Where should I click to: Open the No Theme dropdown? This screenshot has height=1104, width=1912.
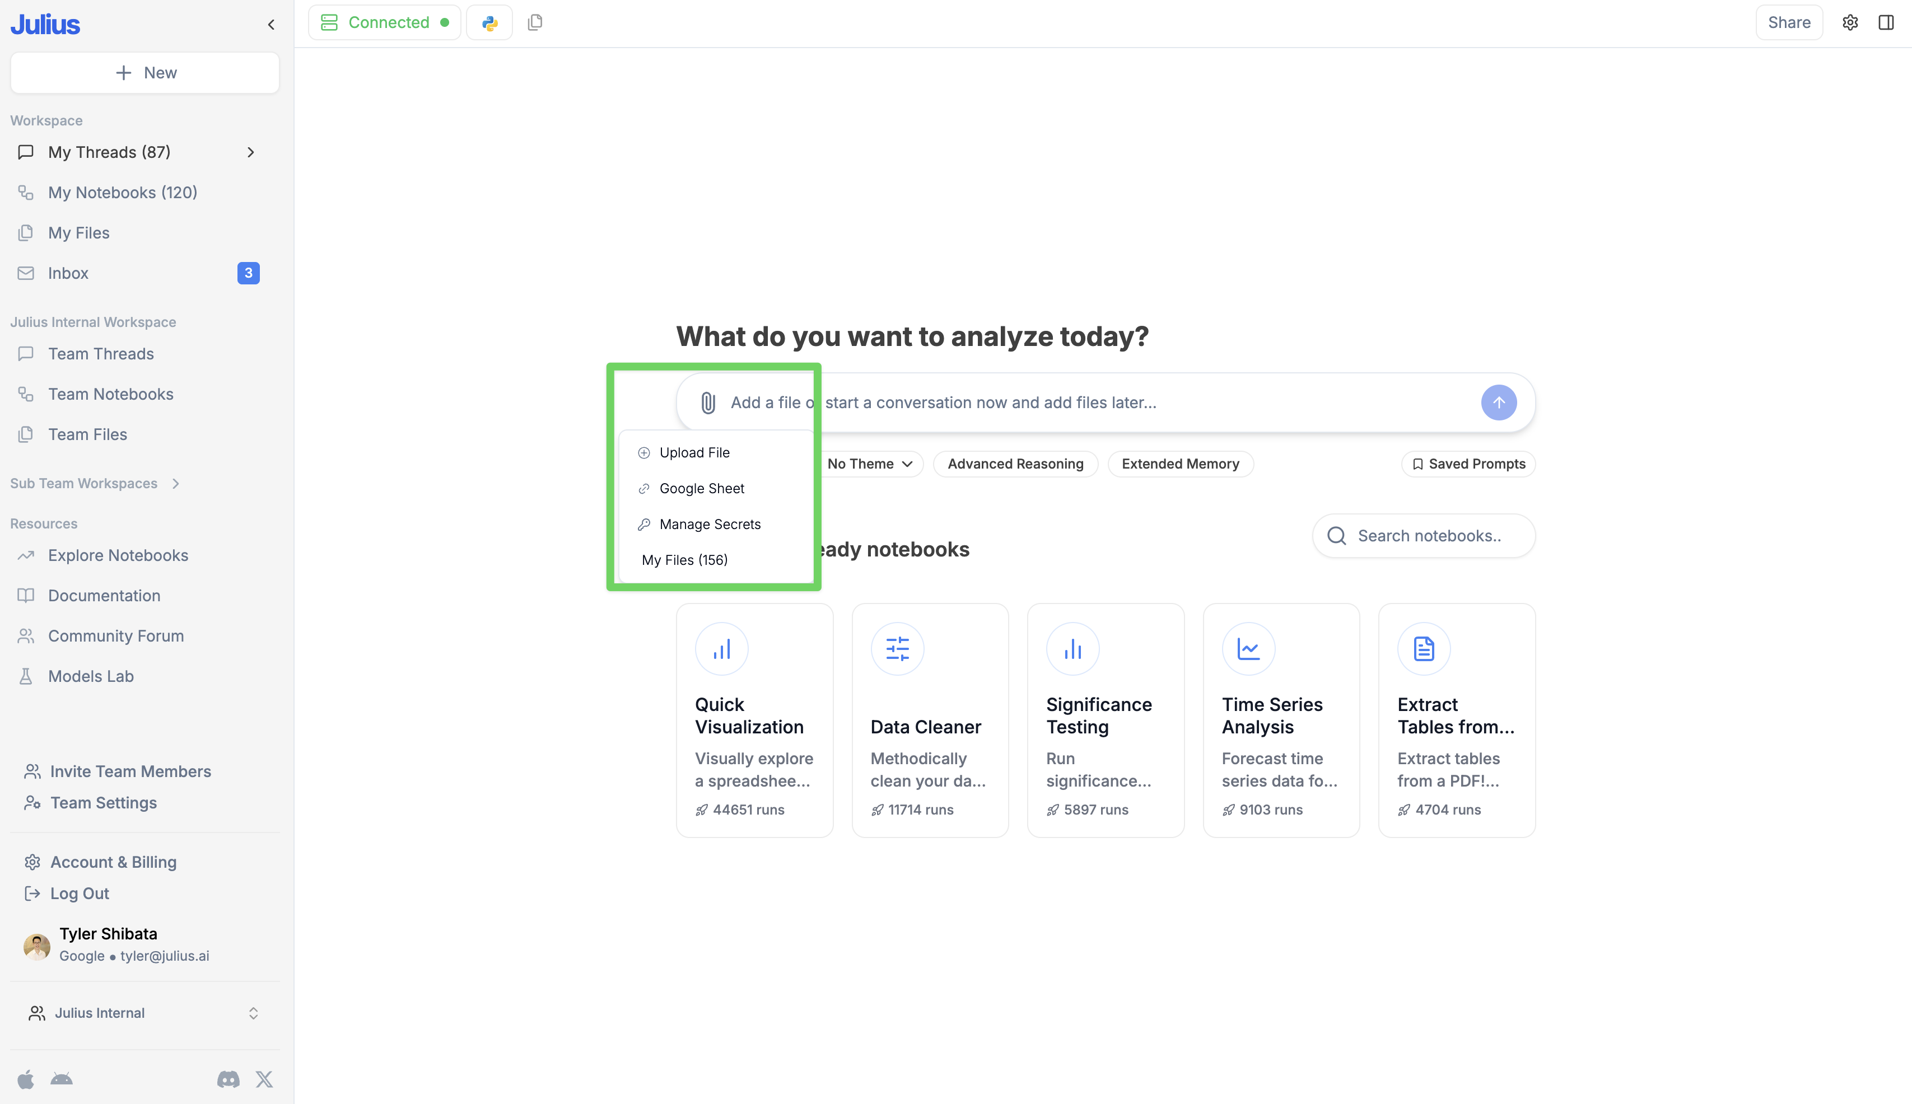point(870,464)
